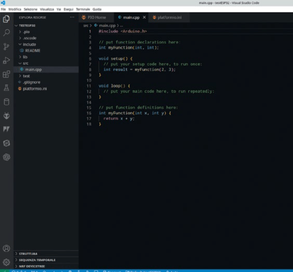
Task: Expand the STRUTTURA section
Action: [28, 254]
